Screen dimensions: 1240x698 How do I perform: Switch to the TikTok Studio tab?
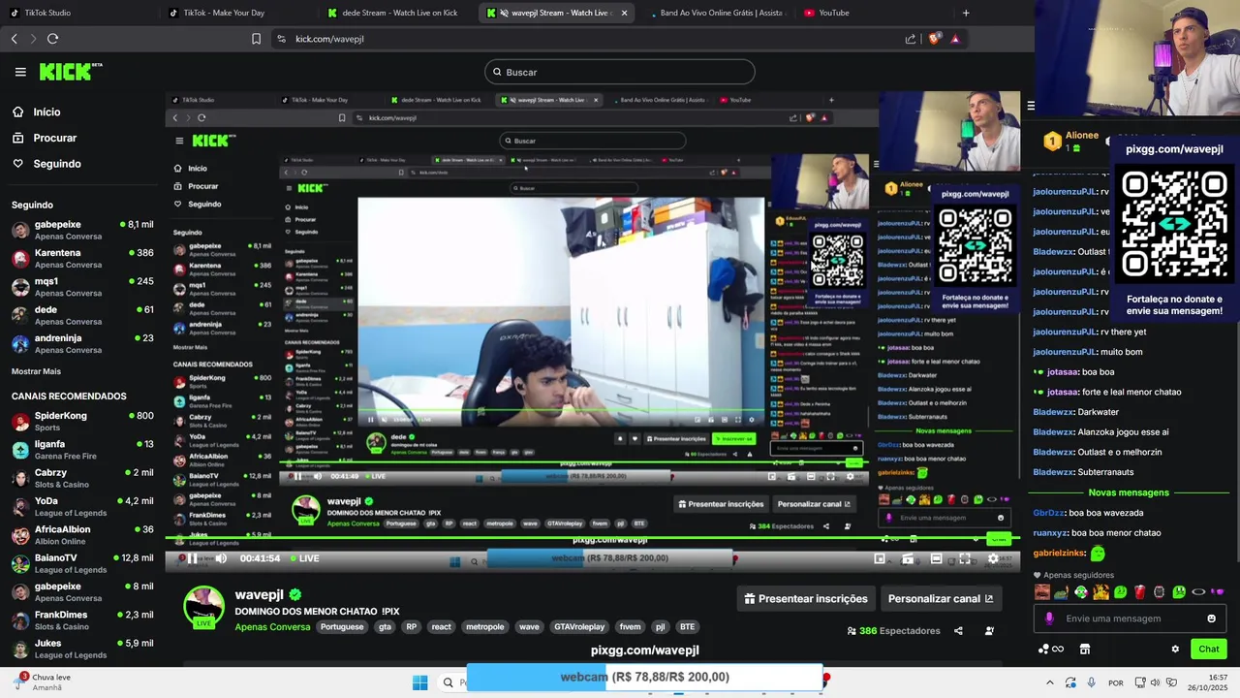tap(81, 13)
